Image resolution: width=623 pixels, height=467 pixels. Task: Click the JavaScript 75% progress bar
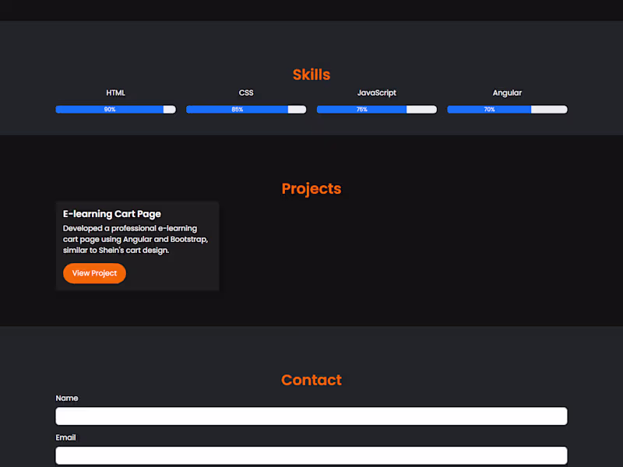(x=377, y=109)
